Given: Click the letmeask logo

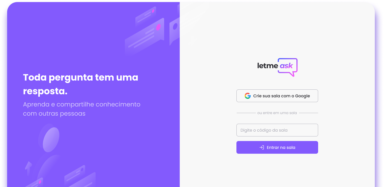Looking at the screenshot, I should (x=277, y=67).
